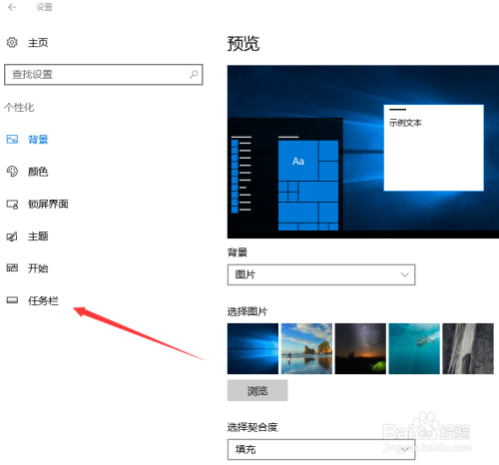Viewport: 499px width, 465px height.
Task: Click the 预览 desktop preview image
Action: pyautogui.click(x=363, y=152)
